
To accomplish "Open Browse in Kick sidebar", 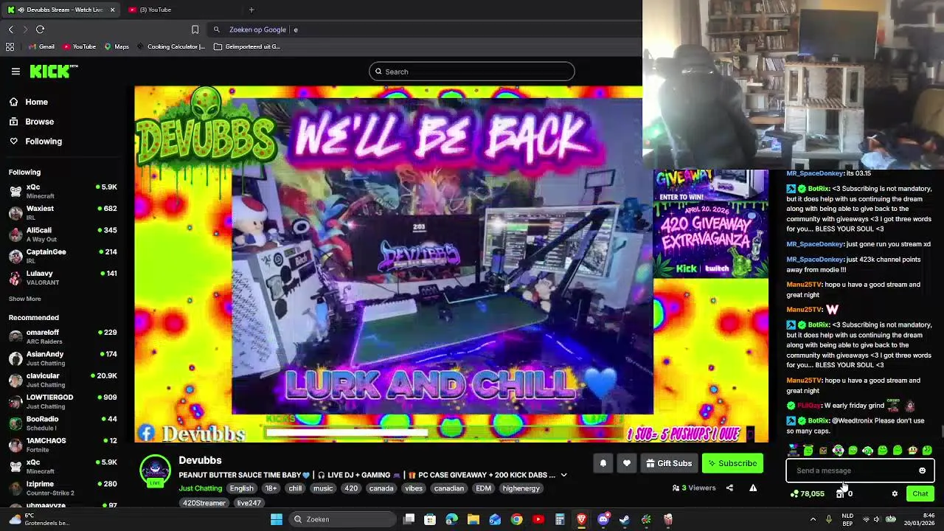I will coord(32,122).
